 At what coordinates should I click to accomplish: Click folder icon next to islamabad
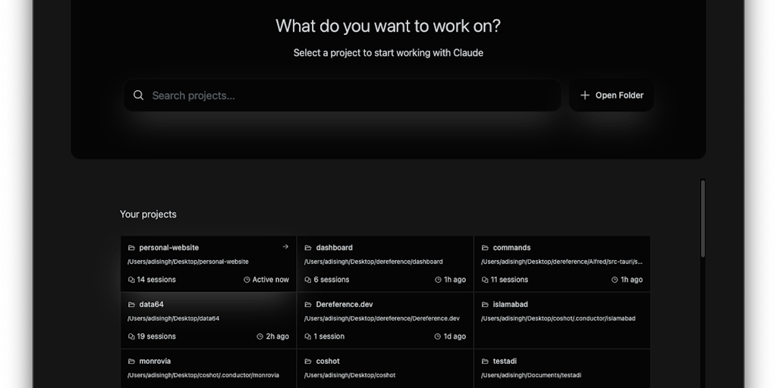pyautogui.click(x=485, y=305)
